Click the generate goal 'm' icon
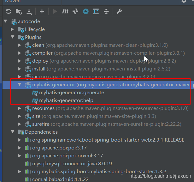The image size is (194, 182). 35,93
